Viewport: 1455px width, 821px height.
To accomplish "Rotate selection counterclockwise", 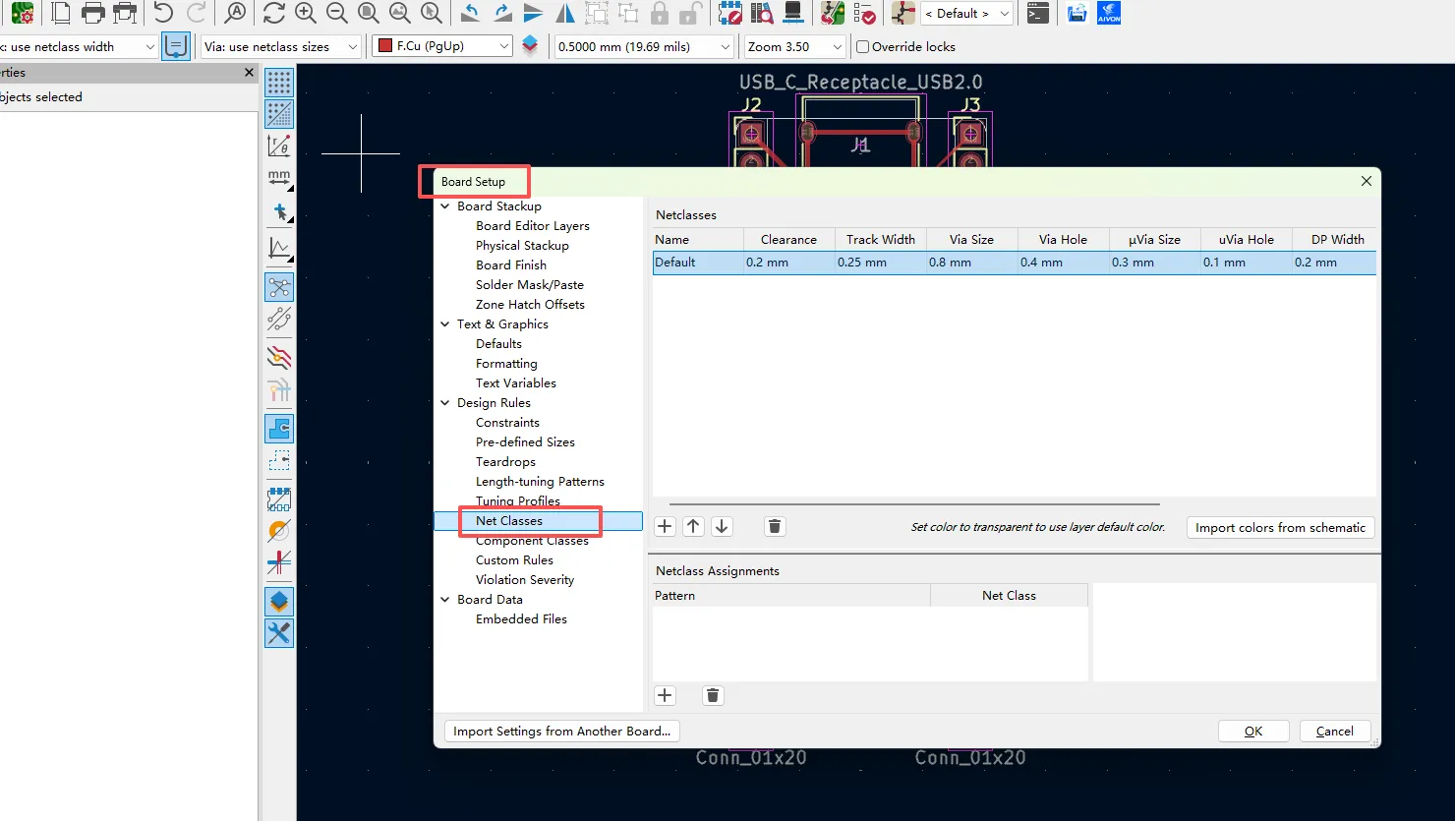I will point(471,13).
